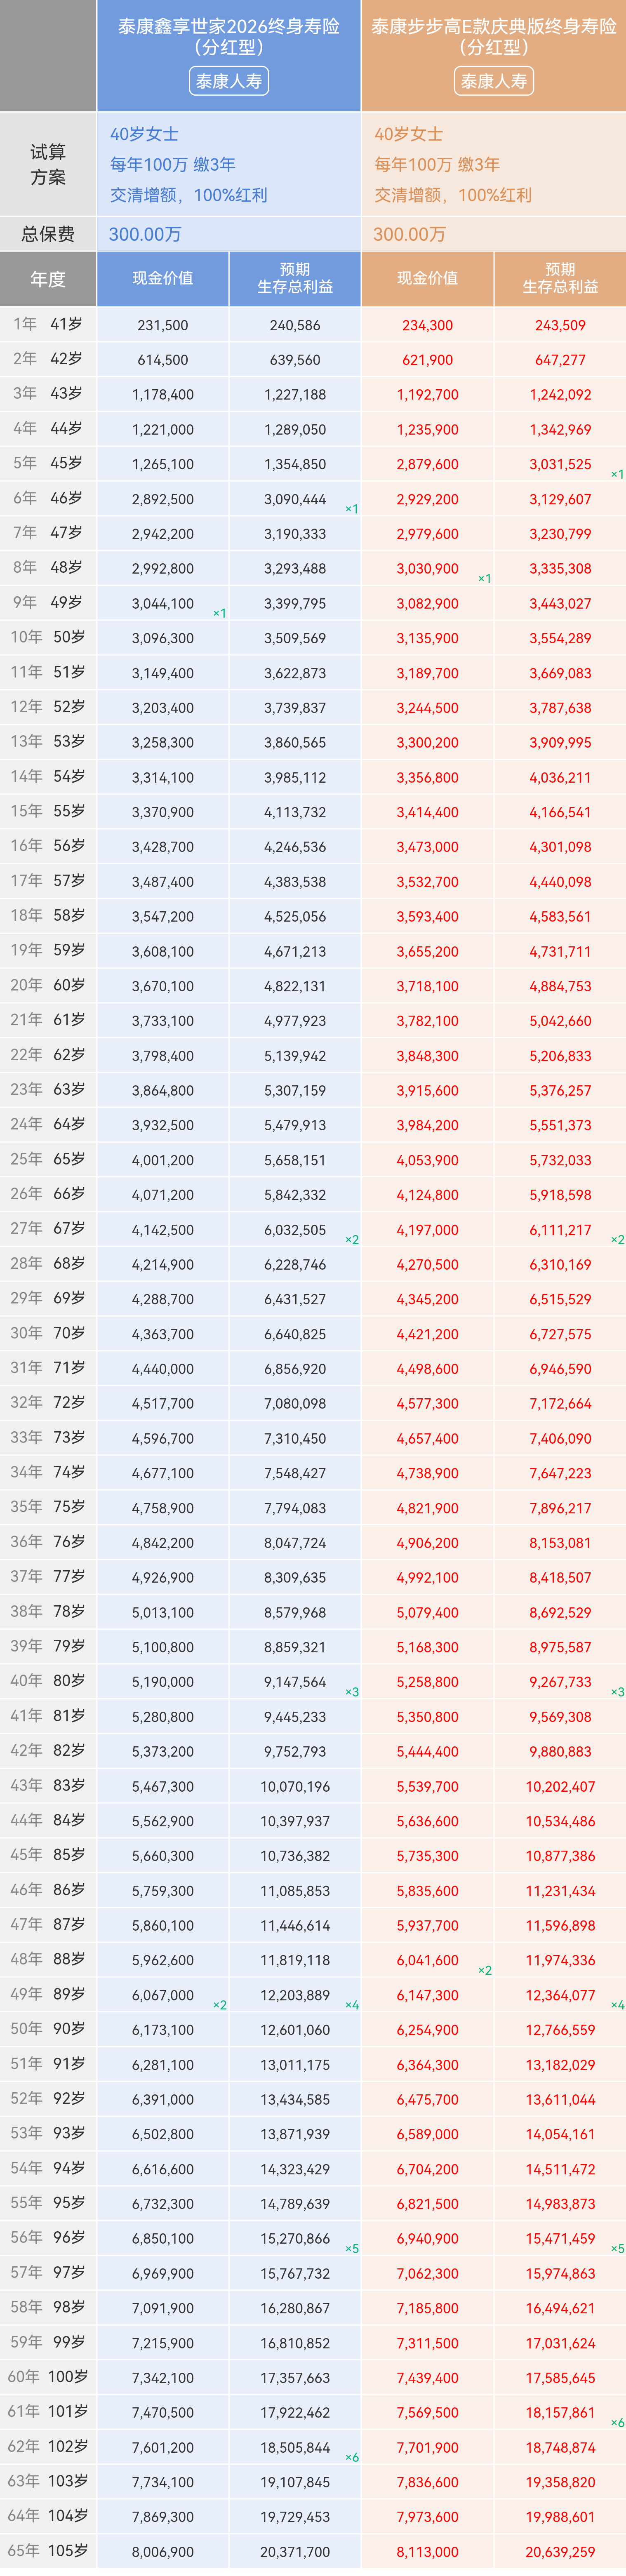The width and height of the screenshot is (626, 2576).
Task: Click the red 2,879,600 cash value cell
Action: (427, 464)
